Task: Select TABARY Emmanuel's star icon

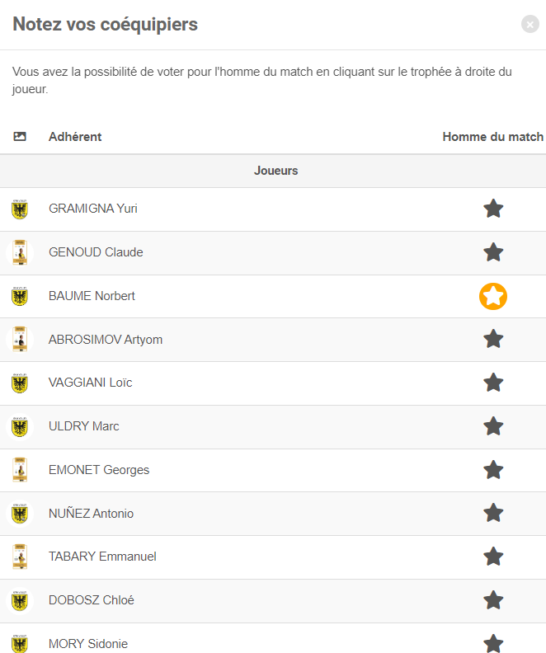Action: click(493, 557)
